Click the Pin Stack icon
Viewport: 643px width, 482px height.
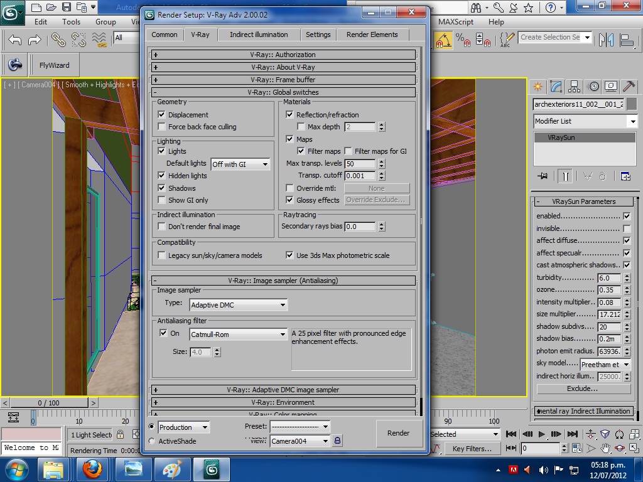543,176
